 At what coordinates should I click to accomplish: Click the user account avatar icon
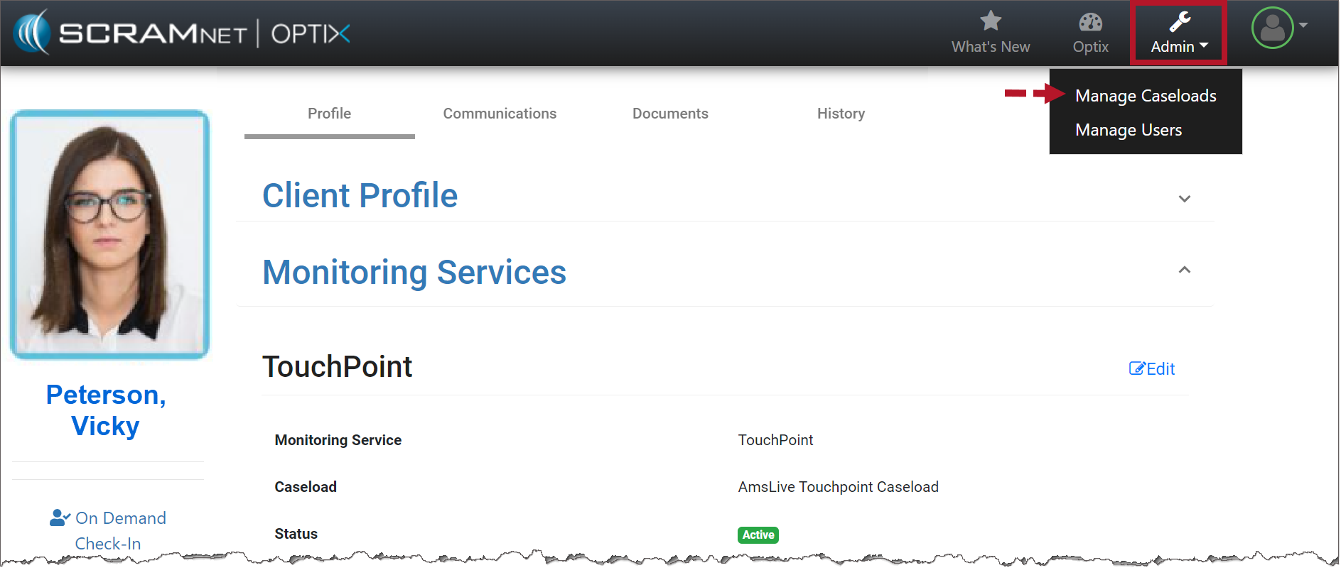point(1271,28)
